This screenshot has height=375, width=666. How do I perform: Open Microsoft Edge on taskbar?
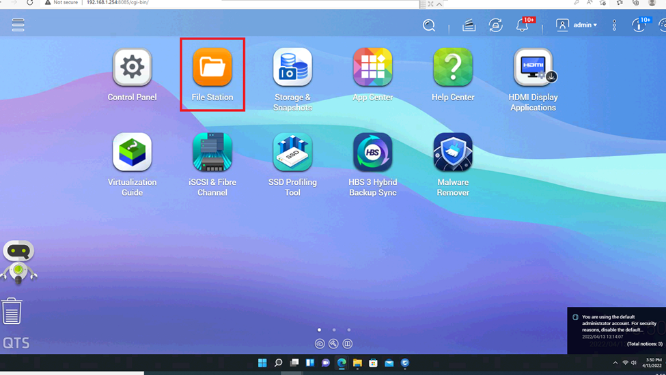pos(342,363)
